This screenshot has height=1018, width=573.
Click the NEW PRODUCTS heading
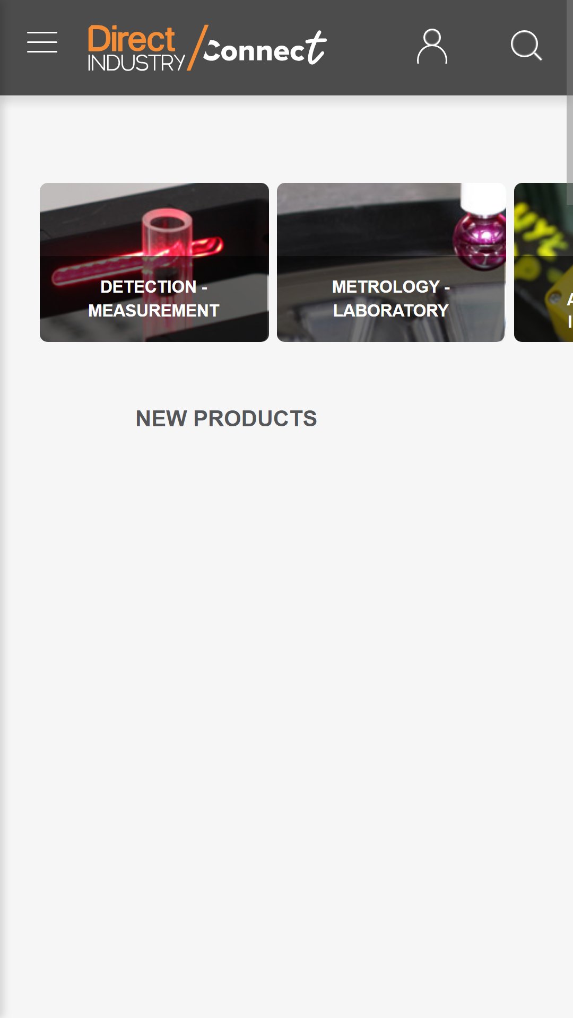point(227,419)
